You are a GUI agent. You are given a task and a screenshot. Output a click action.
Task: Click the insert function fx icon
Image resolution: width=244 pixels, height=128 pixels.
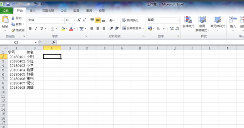(54, 42)
